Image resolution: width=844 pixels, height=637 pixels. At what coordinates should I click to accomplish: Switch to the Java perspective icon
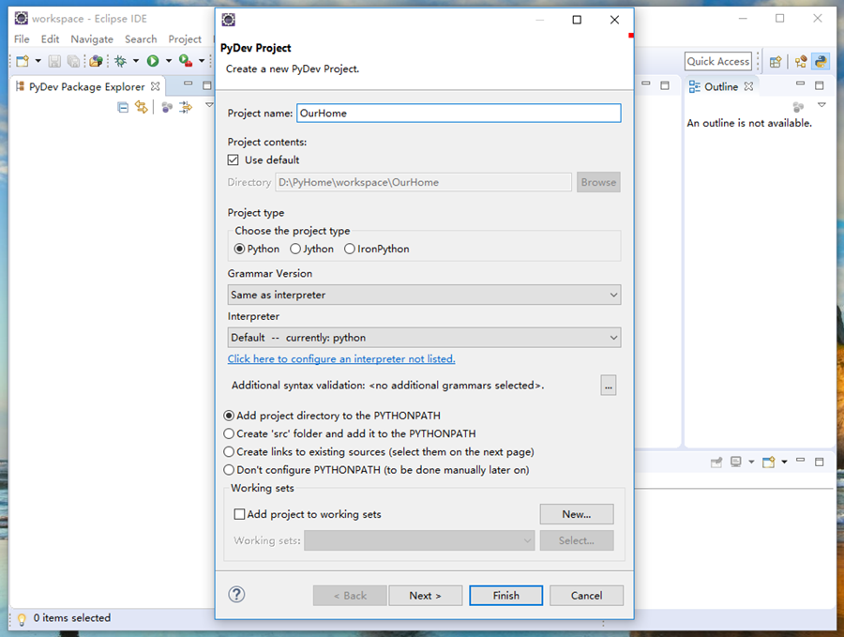coord(801,61)
